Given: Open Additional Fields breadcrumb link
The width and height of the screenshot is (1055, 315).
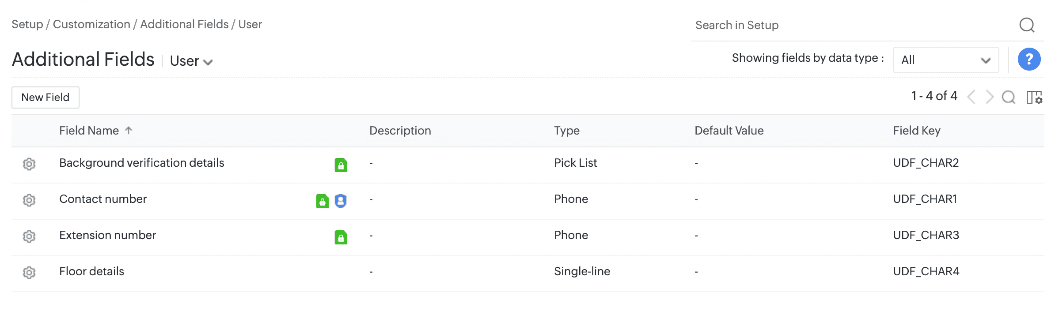Looking at the screenshot, I should click(x=184, y=24).
